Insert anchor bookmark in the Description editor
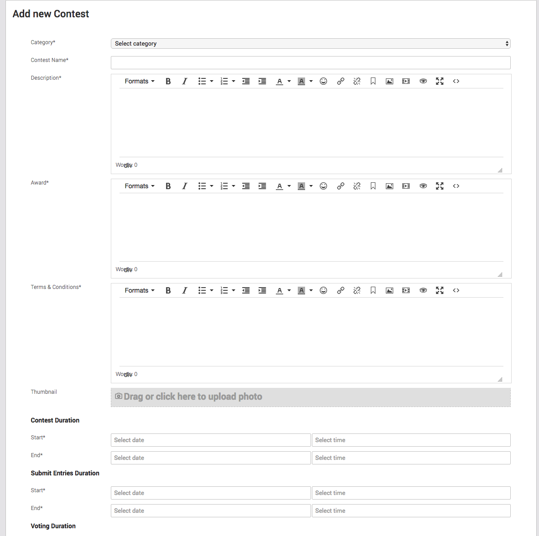Viewport: 539px width, 536px height. (373, 81)
